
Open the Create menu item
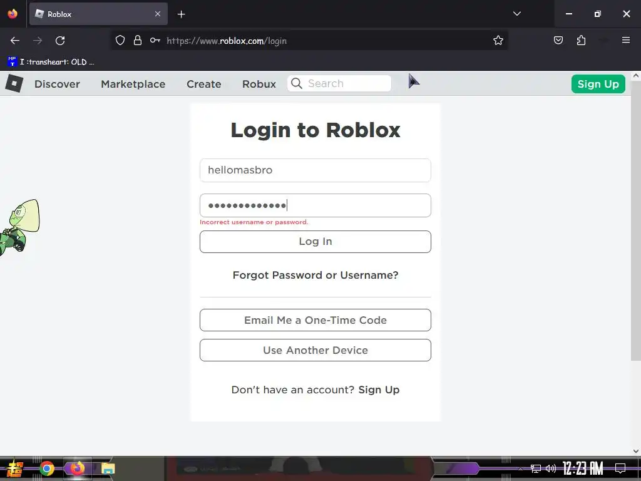(203, 84)
